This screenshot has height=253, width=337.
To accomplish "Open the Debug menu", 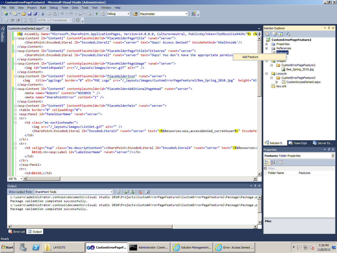I will (54, 8).
